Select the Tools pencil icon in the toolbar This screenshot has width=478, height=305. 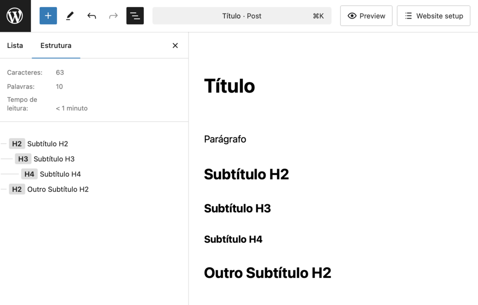coord(70,15)
